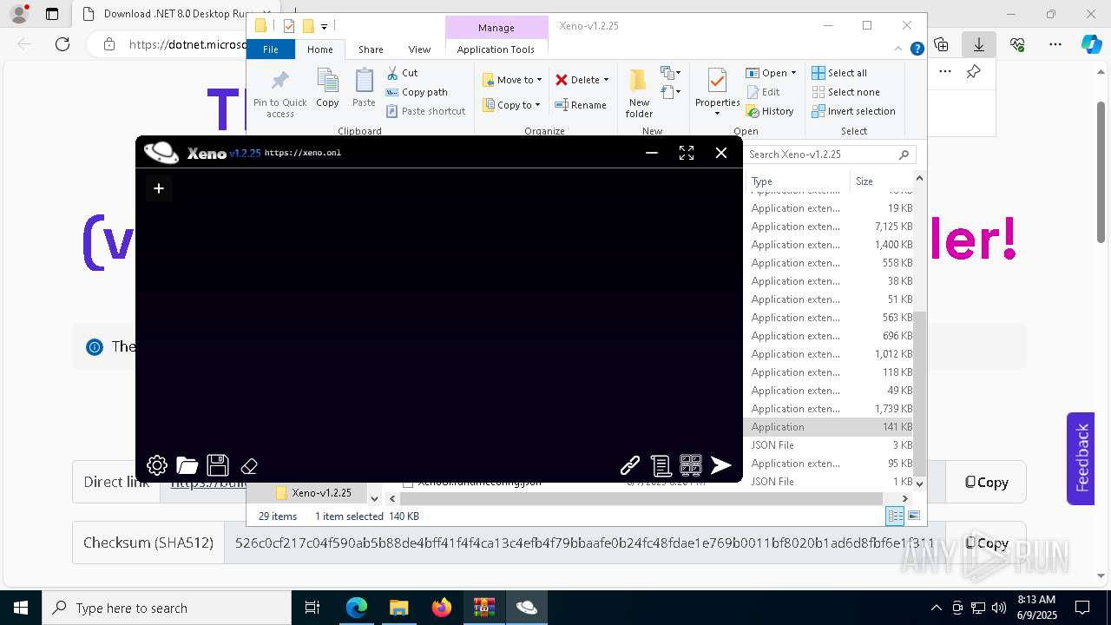Click Cut in Clipboard group

point(402,73)
